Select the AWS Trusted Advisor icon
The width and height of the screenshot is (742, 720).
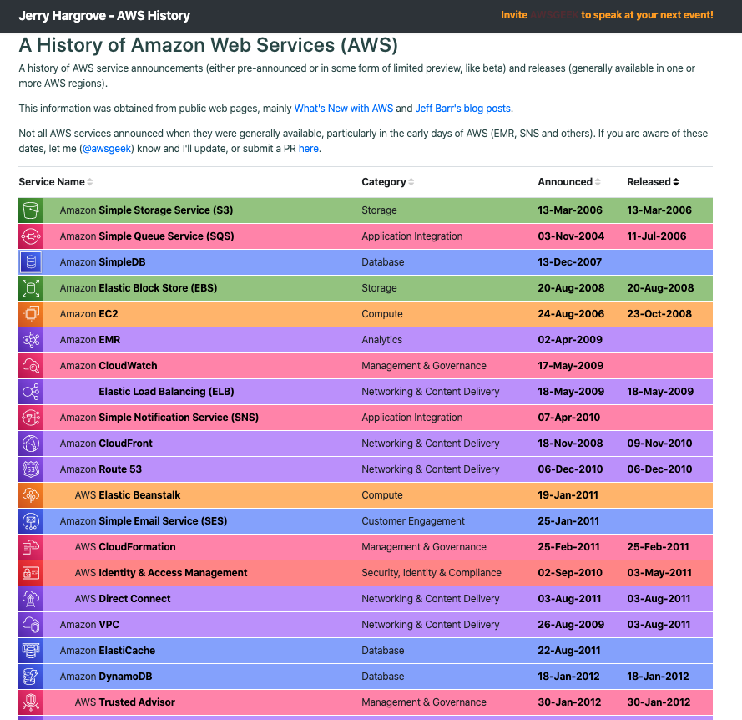pos(30,702)
